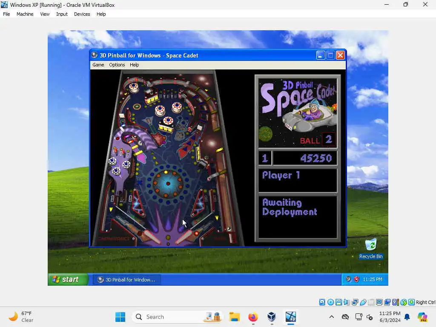Click the Player 1 label
Viewport: 436px width, 327px height.
coord(281,175)
